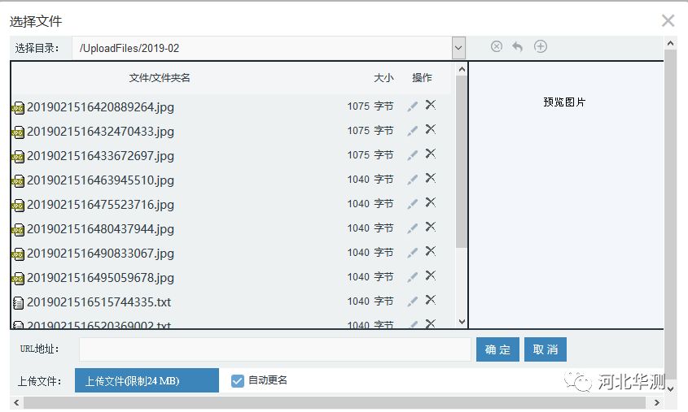Select file 2019021516420889264.jpg
Viewport: 688px width, 412px height.
click(100, 107)
